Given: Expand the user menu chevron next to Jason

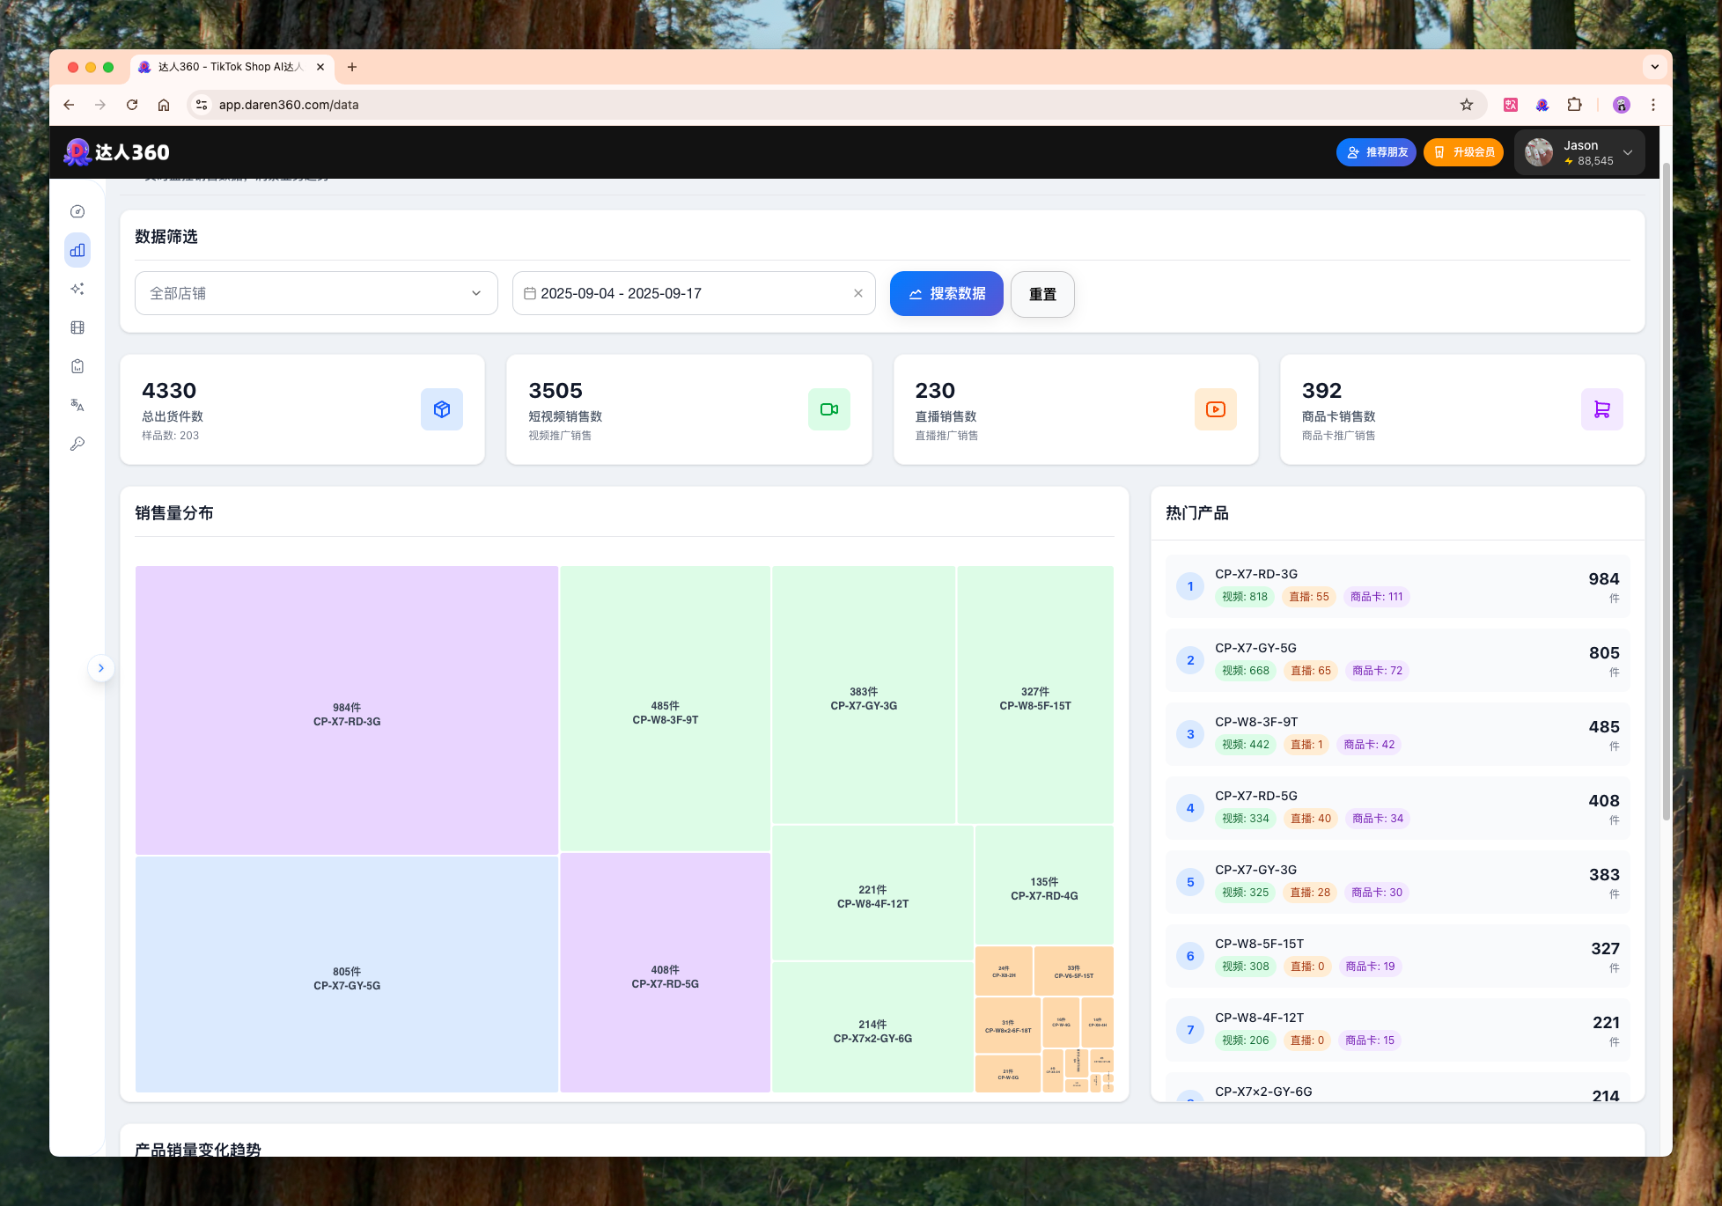Looking at the screenshot, I should (x=1630, y=151).
